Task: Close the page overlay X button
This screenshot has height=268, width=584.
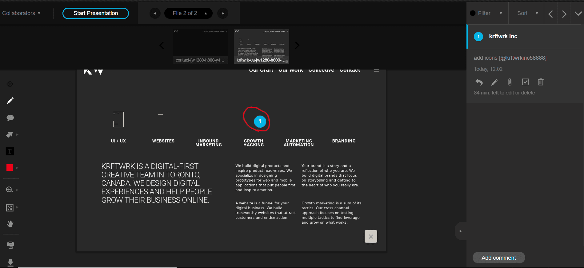Action: coord(371,236)
